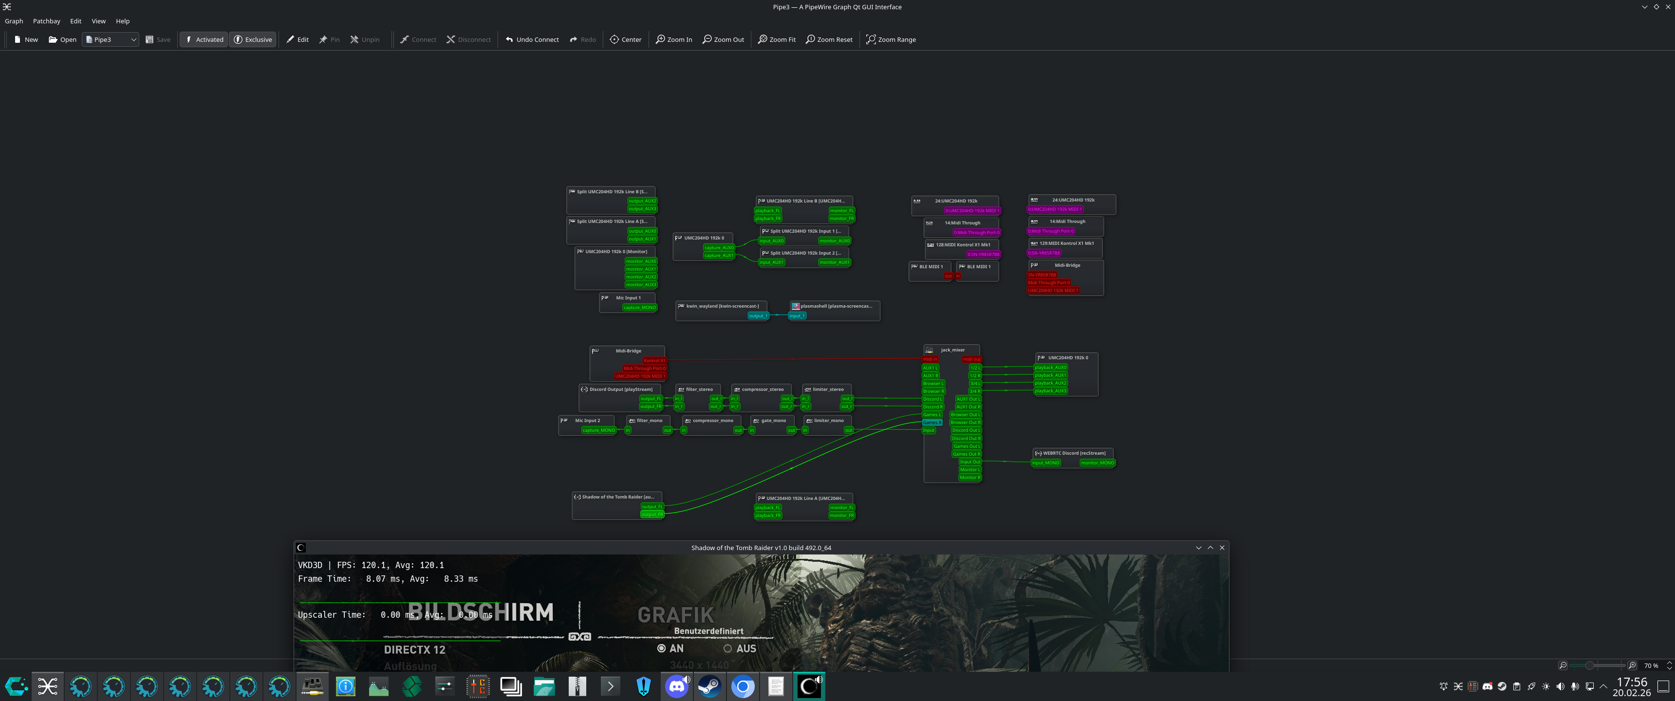The width and height of the screenshot is (1675, 701).
Task: Click the Open patchbay button
Action: [62, 39]
